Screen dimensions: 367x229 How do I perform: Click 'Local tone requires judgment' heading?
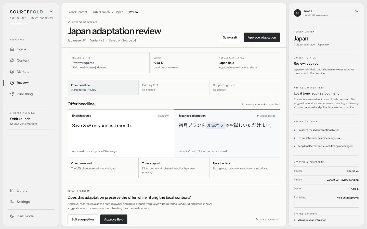click(x=316, y=93)
